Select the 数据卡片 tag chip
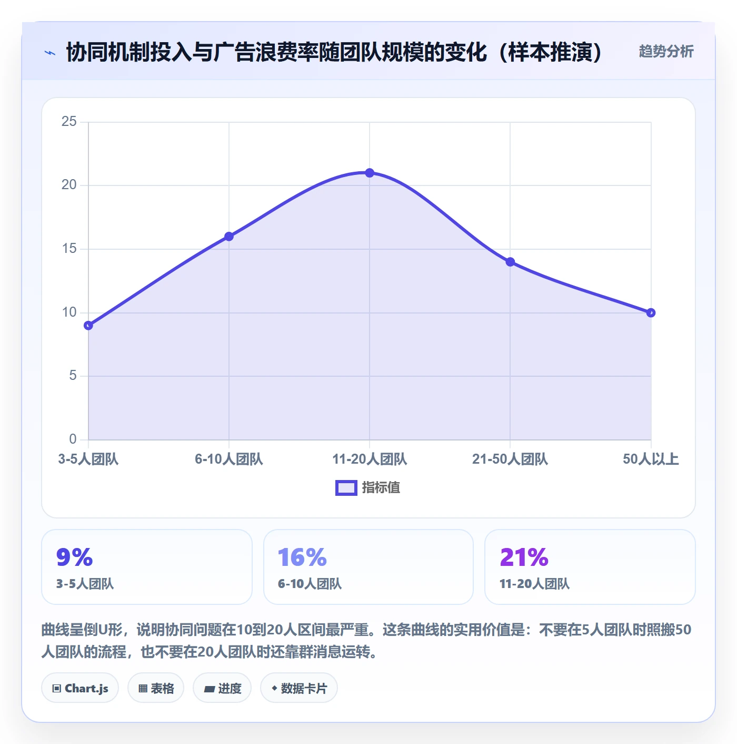Image resolution: width=737 pixels, height=744 pixels. click(x=299, y=688)
